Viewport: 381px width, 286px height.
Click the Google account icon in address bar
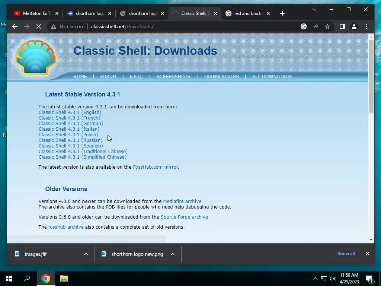click(x=304, y=26)
